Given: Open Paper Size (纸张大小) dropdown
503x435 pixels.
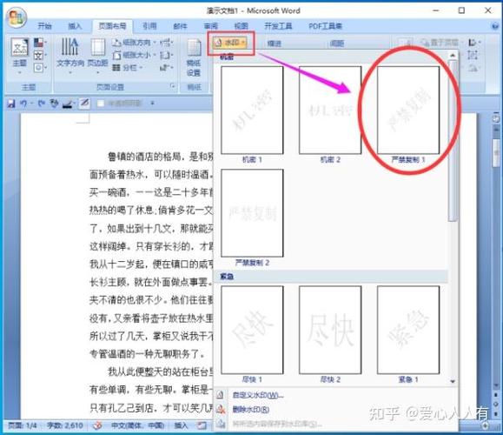Looking at the screenshot, I should 134,56.
